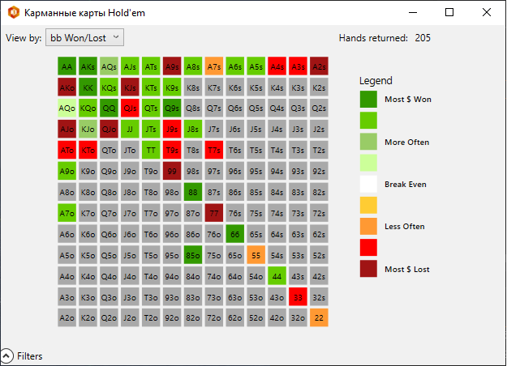Click the 'Break Even' legend label
The height and width of the screenshot is (366, 507).
406,185
